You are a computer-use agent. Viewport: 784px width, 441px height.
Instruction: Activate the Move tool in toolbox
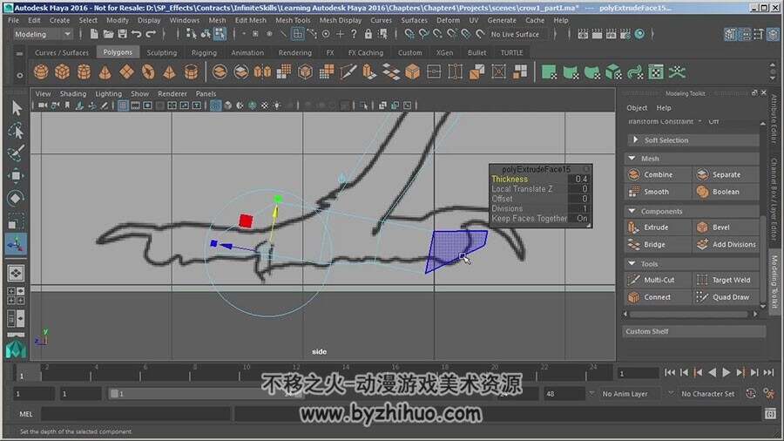tap(17, 175)
